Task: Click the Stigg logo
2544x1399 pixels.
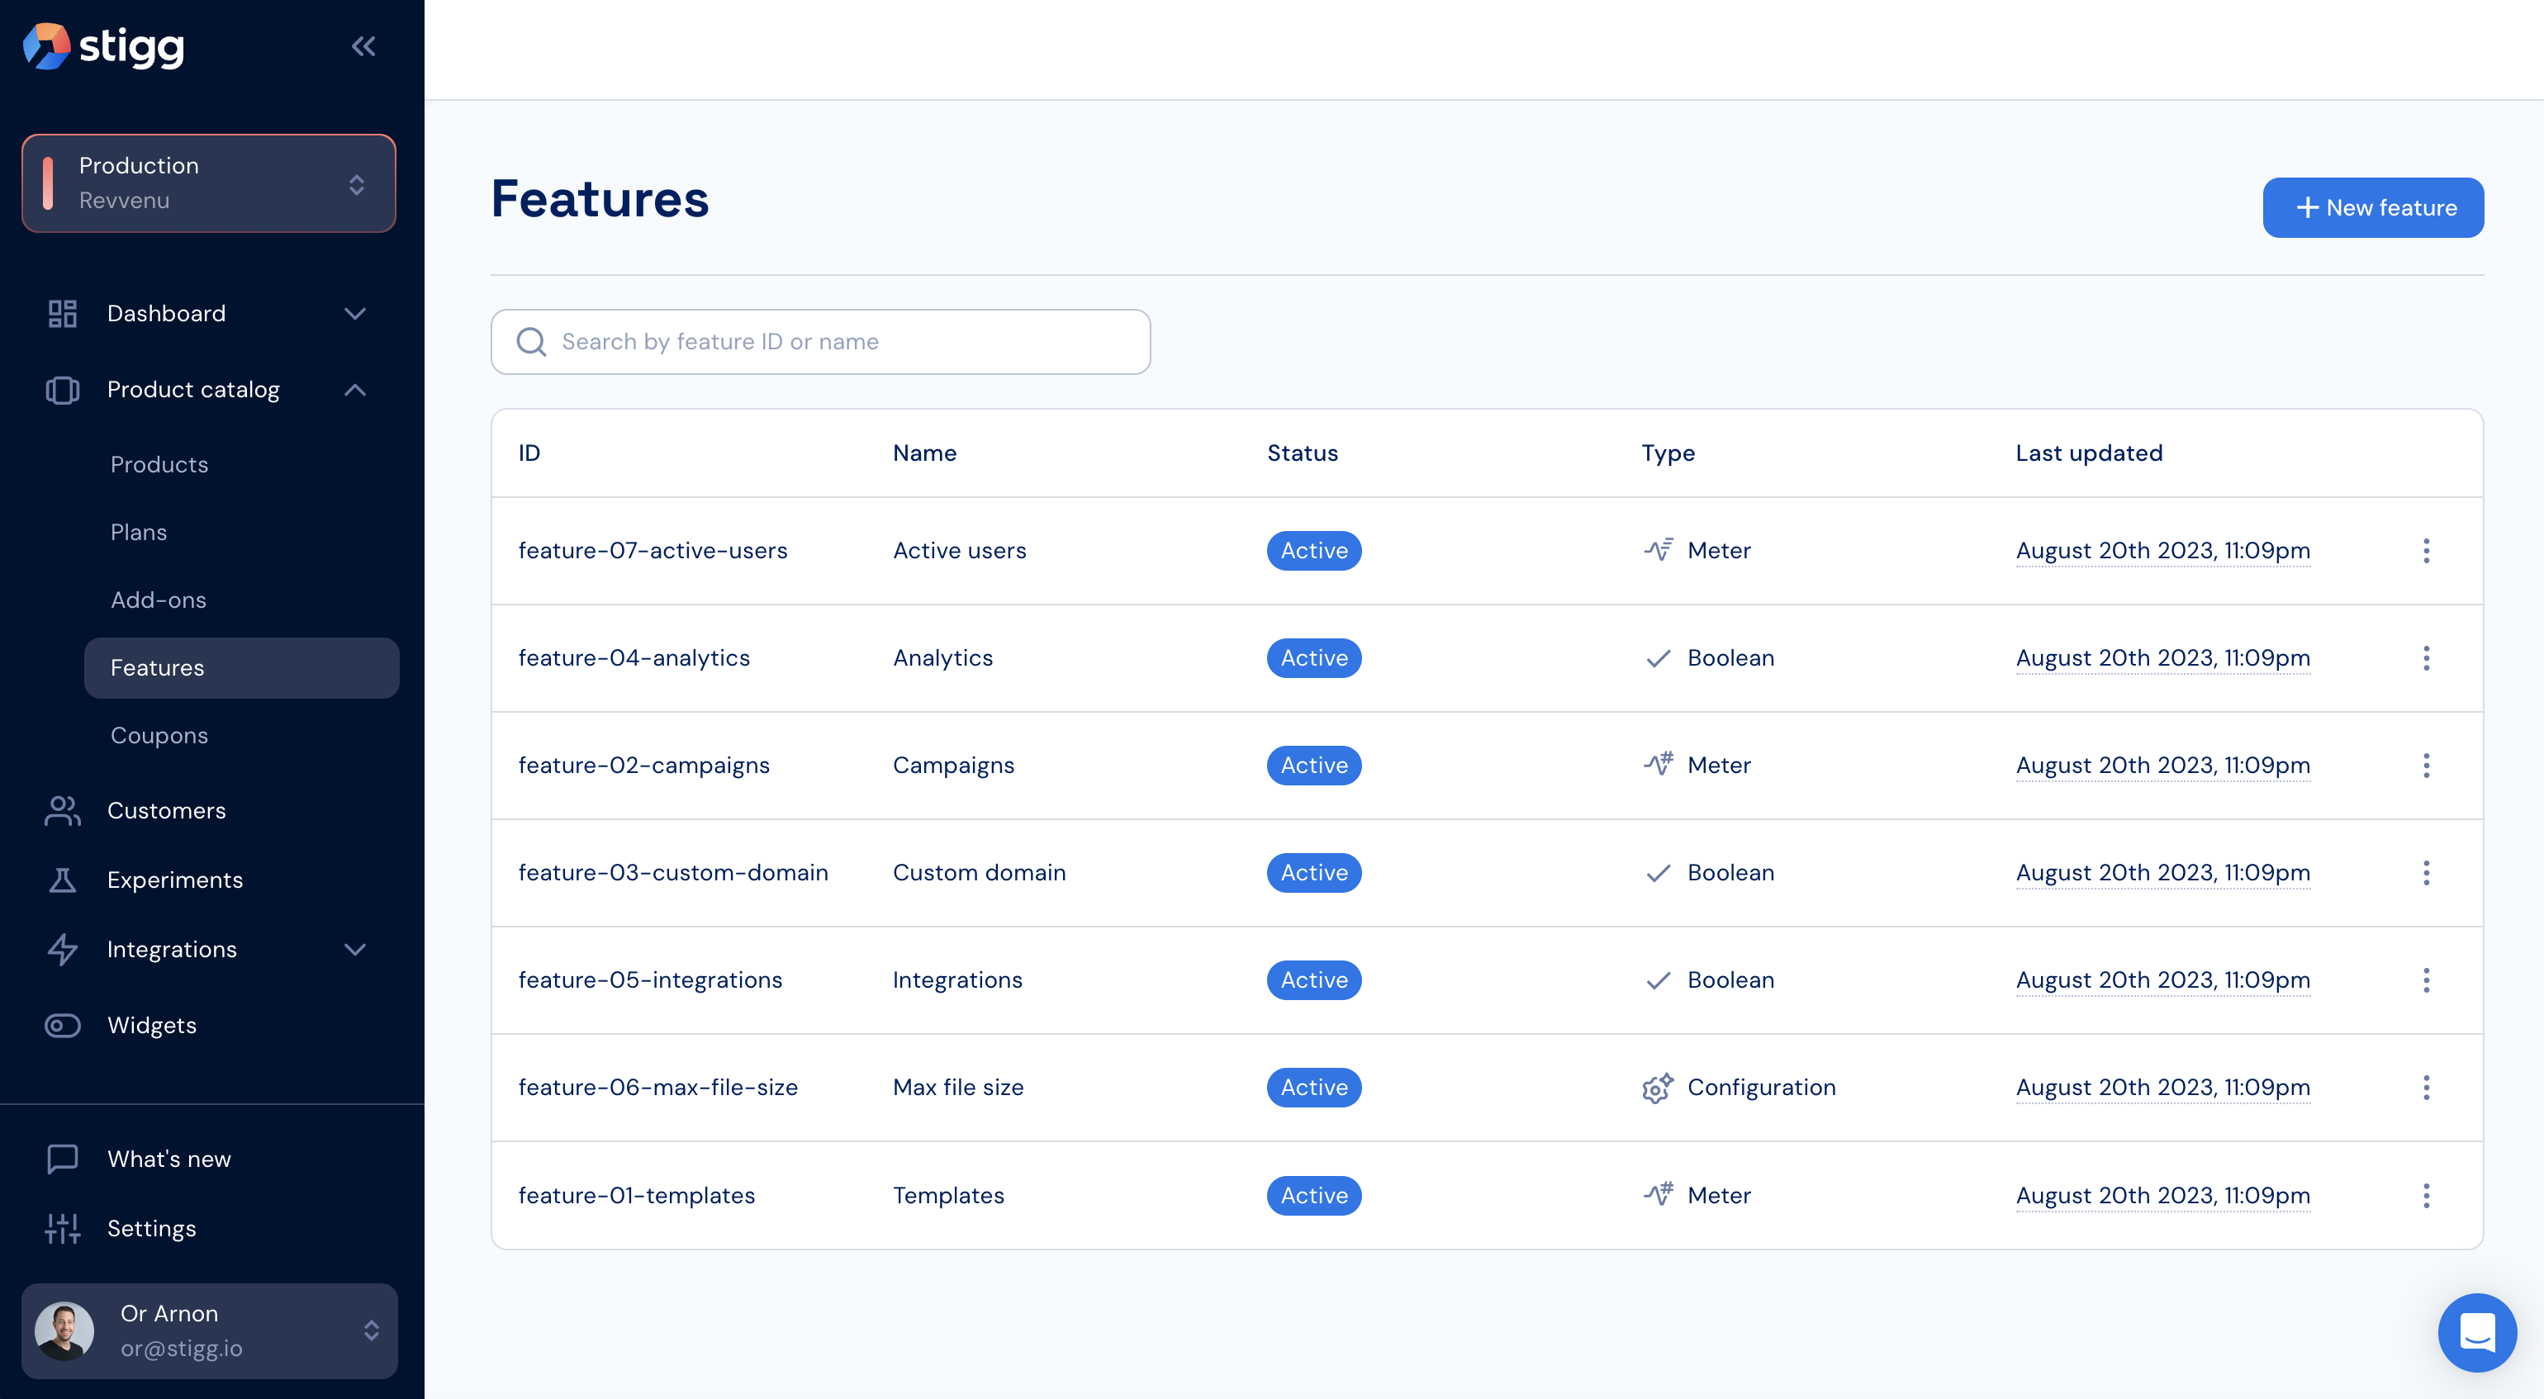Action: pyautogui.click(x=104, y=45)
